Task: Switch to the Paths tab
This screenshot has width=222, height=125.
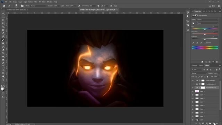Action: click(201, 65)
